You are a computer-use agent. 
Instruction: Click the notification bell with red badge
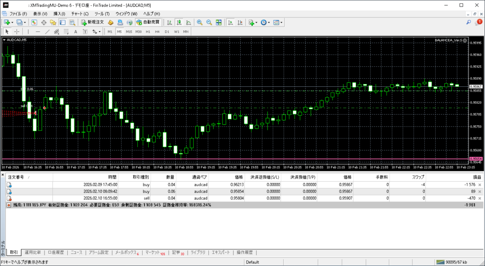tap(479, 22)
